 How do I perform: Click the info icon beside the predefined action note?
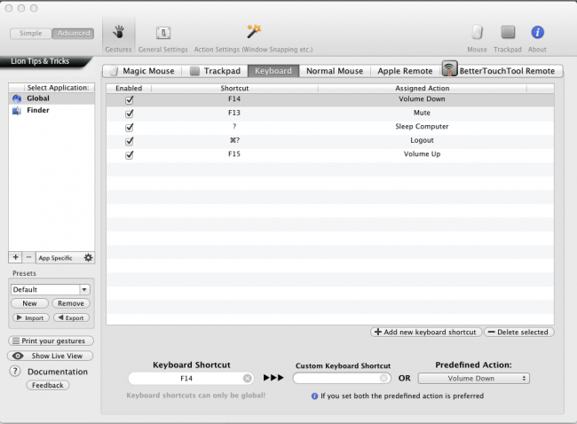point(314,396)
